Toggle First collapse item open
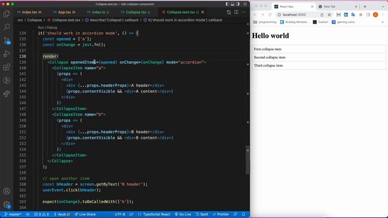This screenshot has height=218, width=388. (x=319, y=49)
